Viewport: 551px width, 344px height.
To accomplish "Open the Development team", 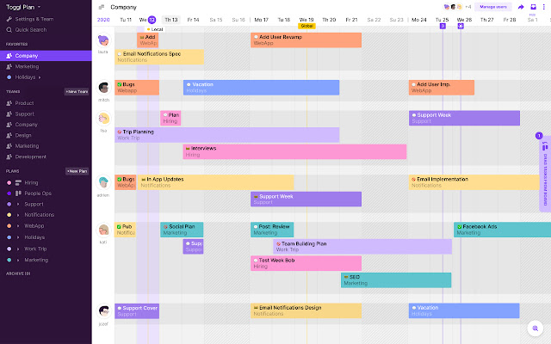I will [31, 157].
